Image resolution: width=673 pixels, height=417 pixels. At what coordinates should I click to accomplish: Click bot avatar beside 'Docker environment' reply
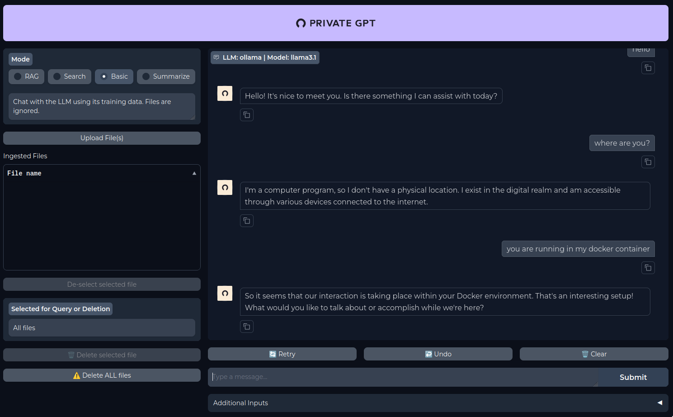click(225, 294)
